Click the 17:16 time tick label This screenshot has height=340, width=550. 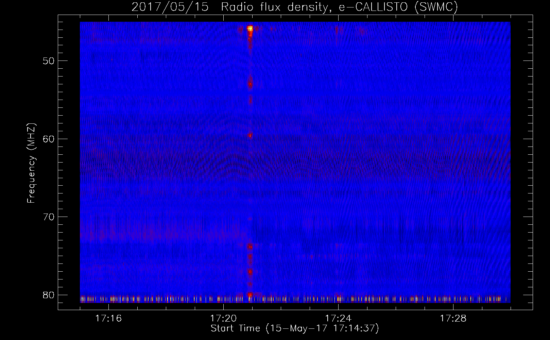pyautogui.click(x=109, y=319)
